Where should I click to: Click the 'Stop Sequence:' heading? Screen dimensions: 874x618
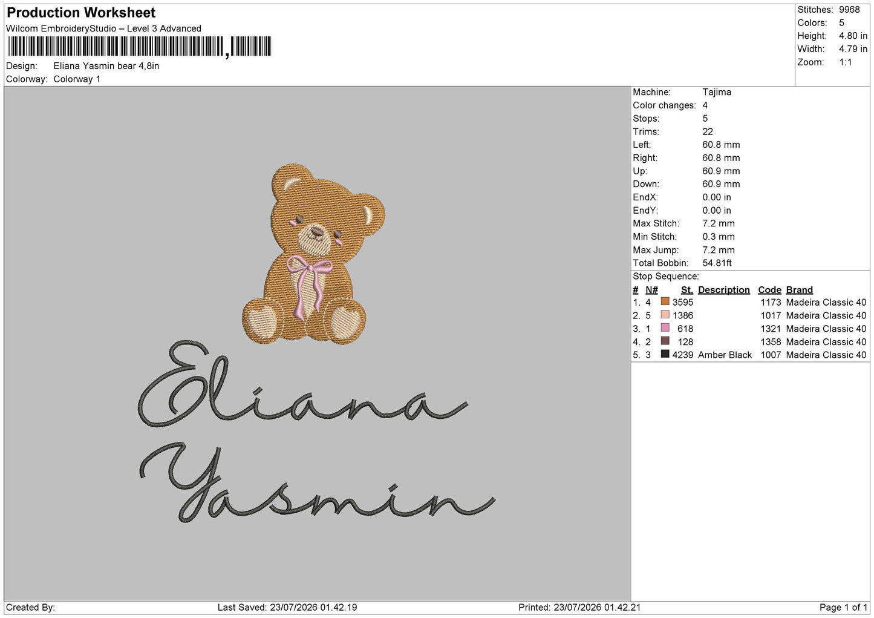click(666, 277)
